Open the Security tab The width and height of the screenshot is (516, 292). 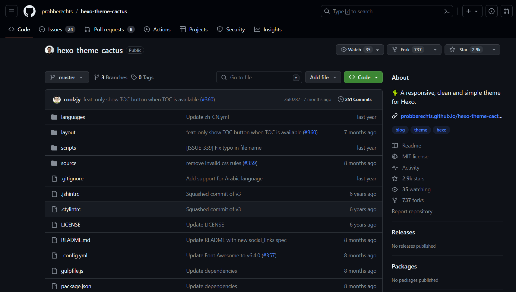click(x=231, y=30)
